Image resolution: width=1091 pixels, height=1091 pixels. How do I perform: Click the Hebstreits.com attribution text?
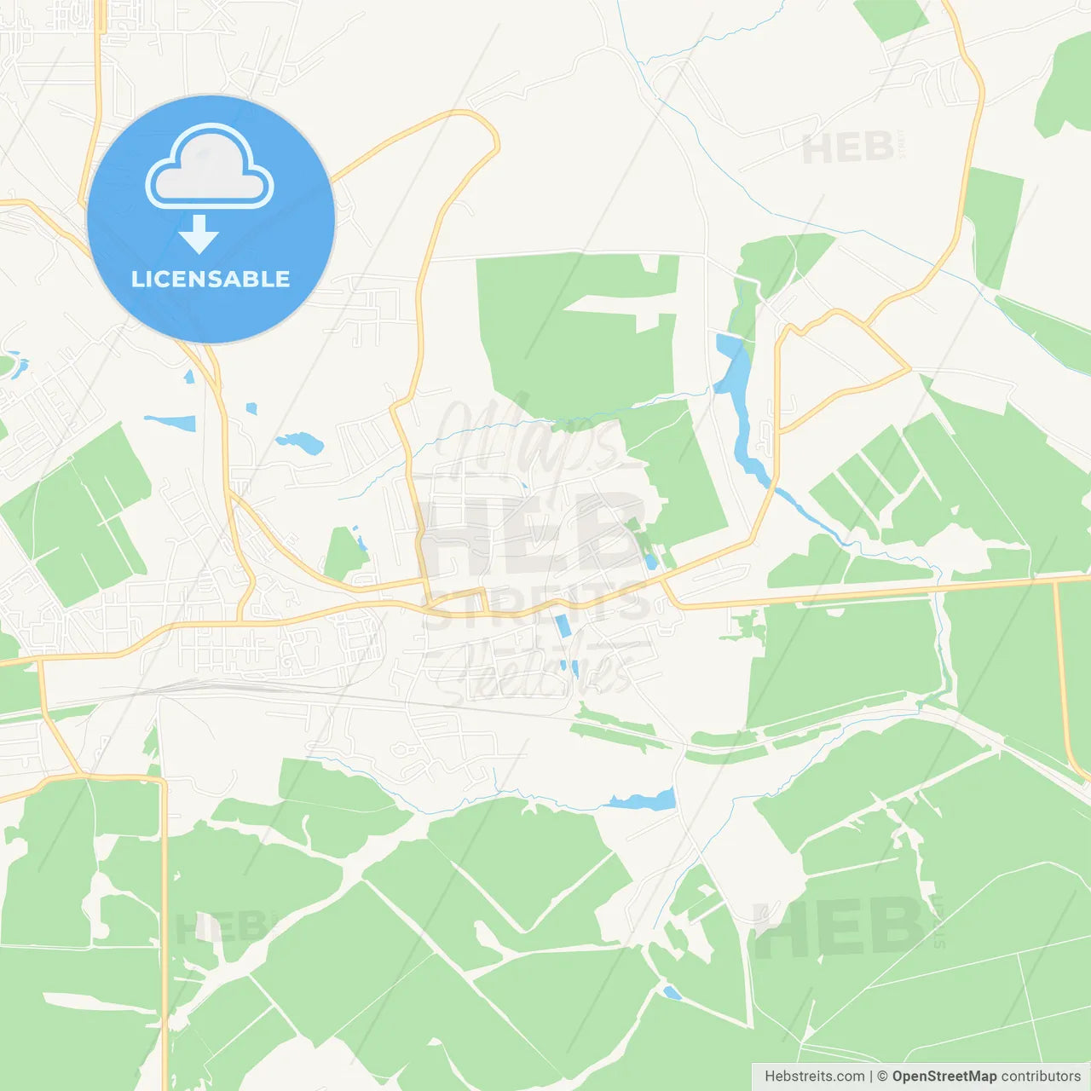814,1077
